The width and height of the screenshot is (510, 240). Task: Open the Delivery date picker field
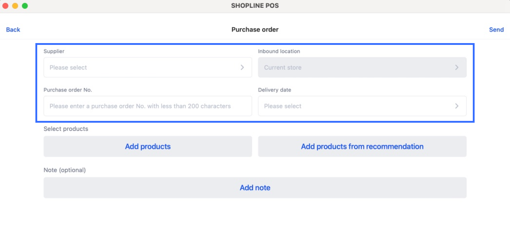(362, 106)
